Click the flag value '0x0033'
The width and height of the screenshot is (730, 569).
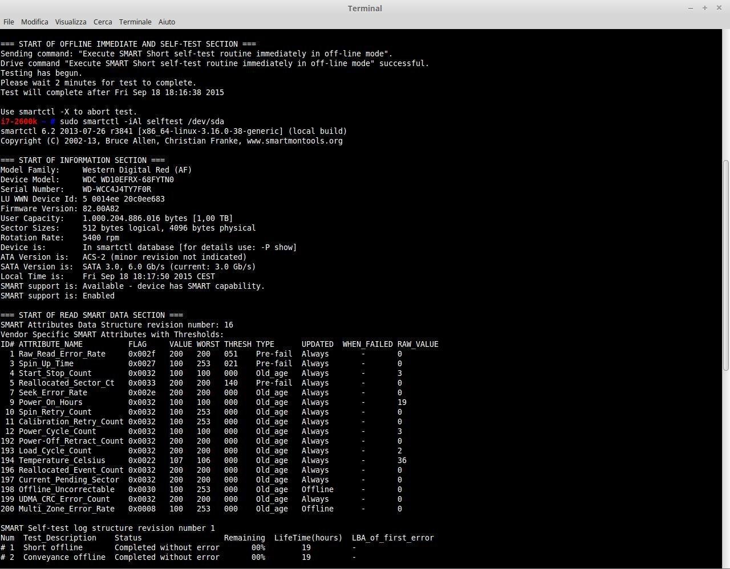142,383
